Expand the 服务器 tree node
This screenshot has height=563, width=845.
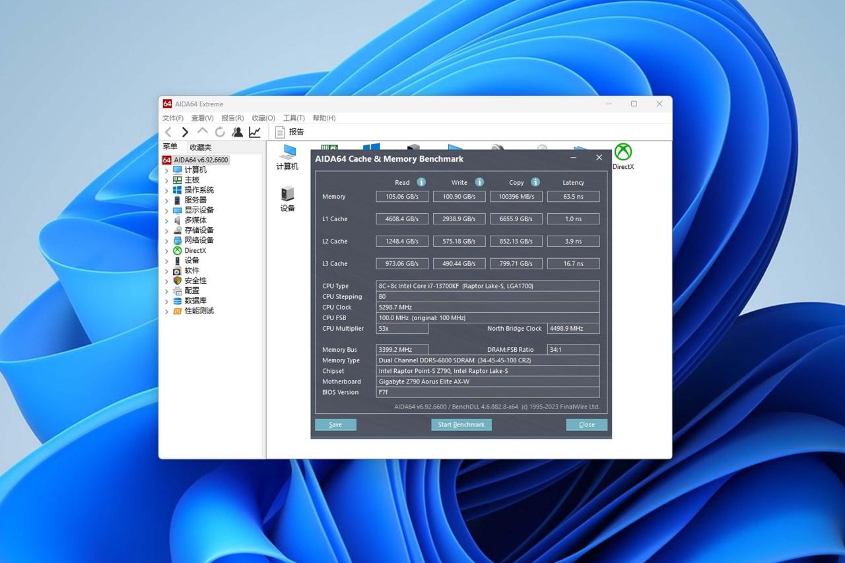pyautogui.click(x=166, y=200)
